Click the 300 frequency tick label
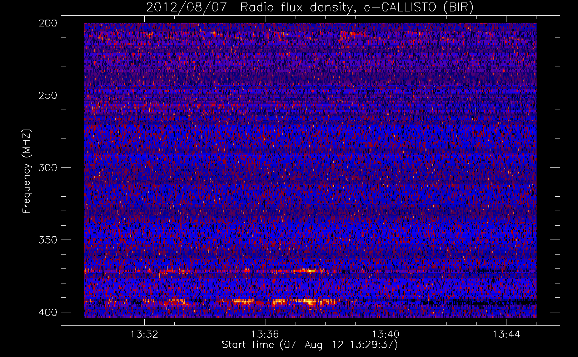 48,168
